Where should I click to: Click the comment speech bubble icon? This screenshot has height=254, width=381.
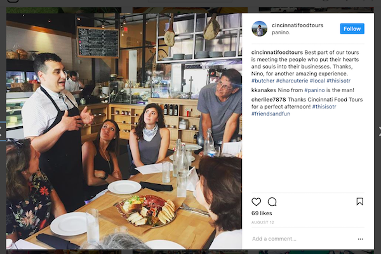pyautogui.click(x=272, y=202)
